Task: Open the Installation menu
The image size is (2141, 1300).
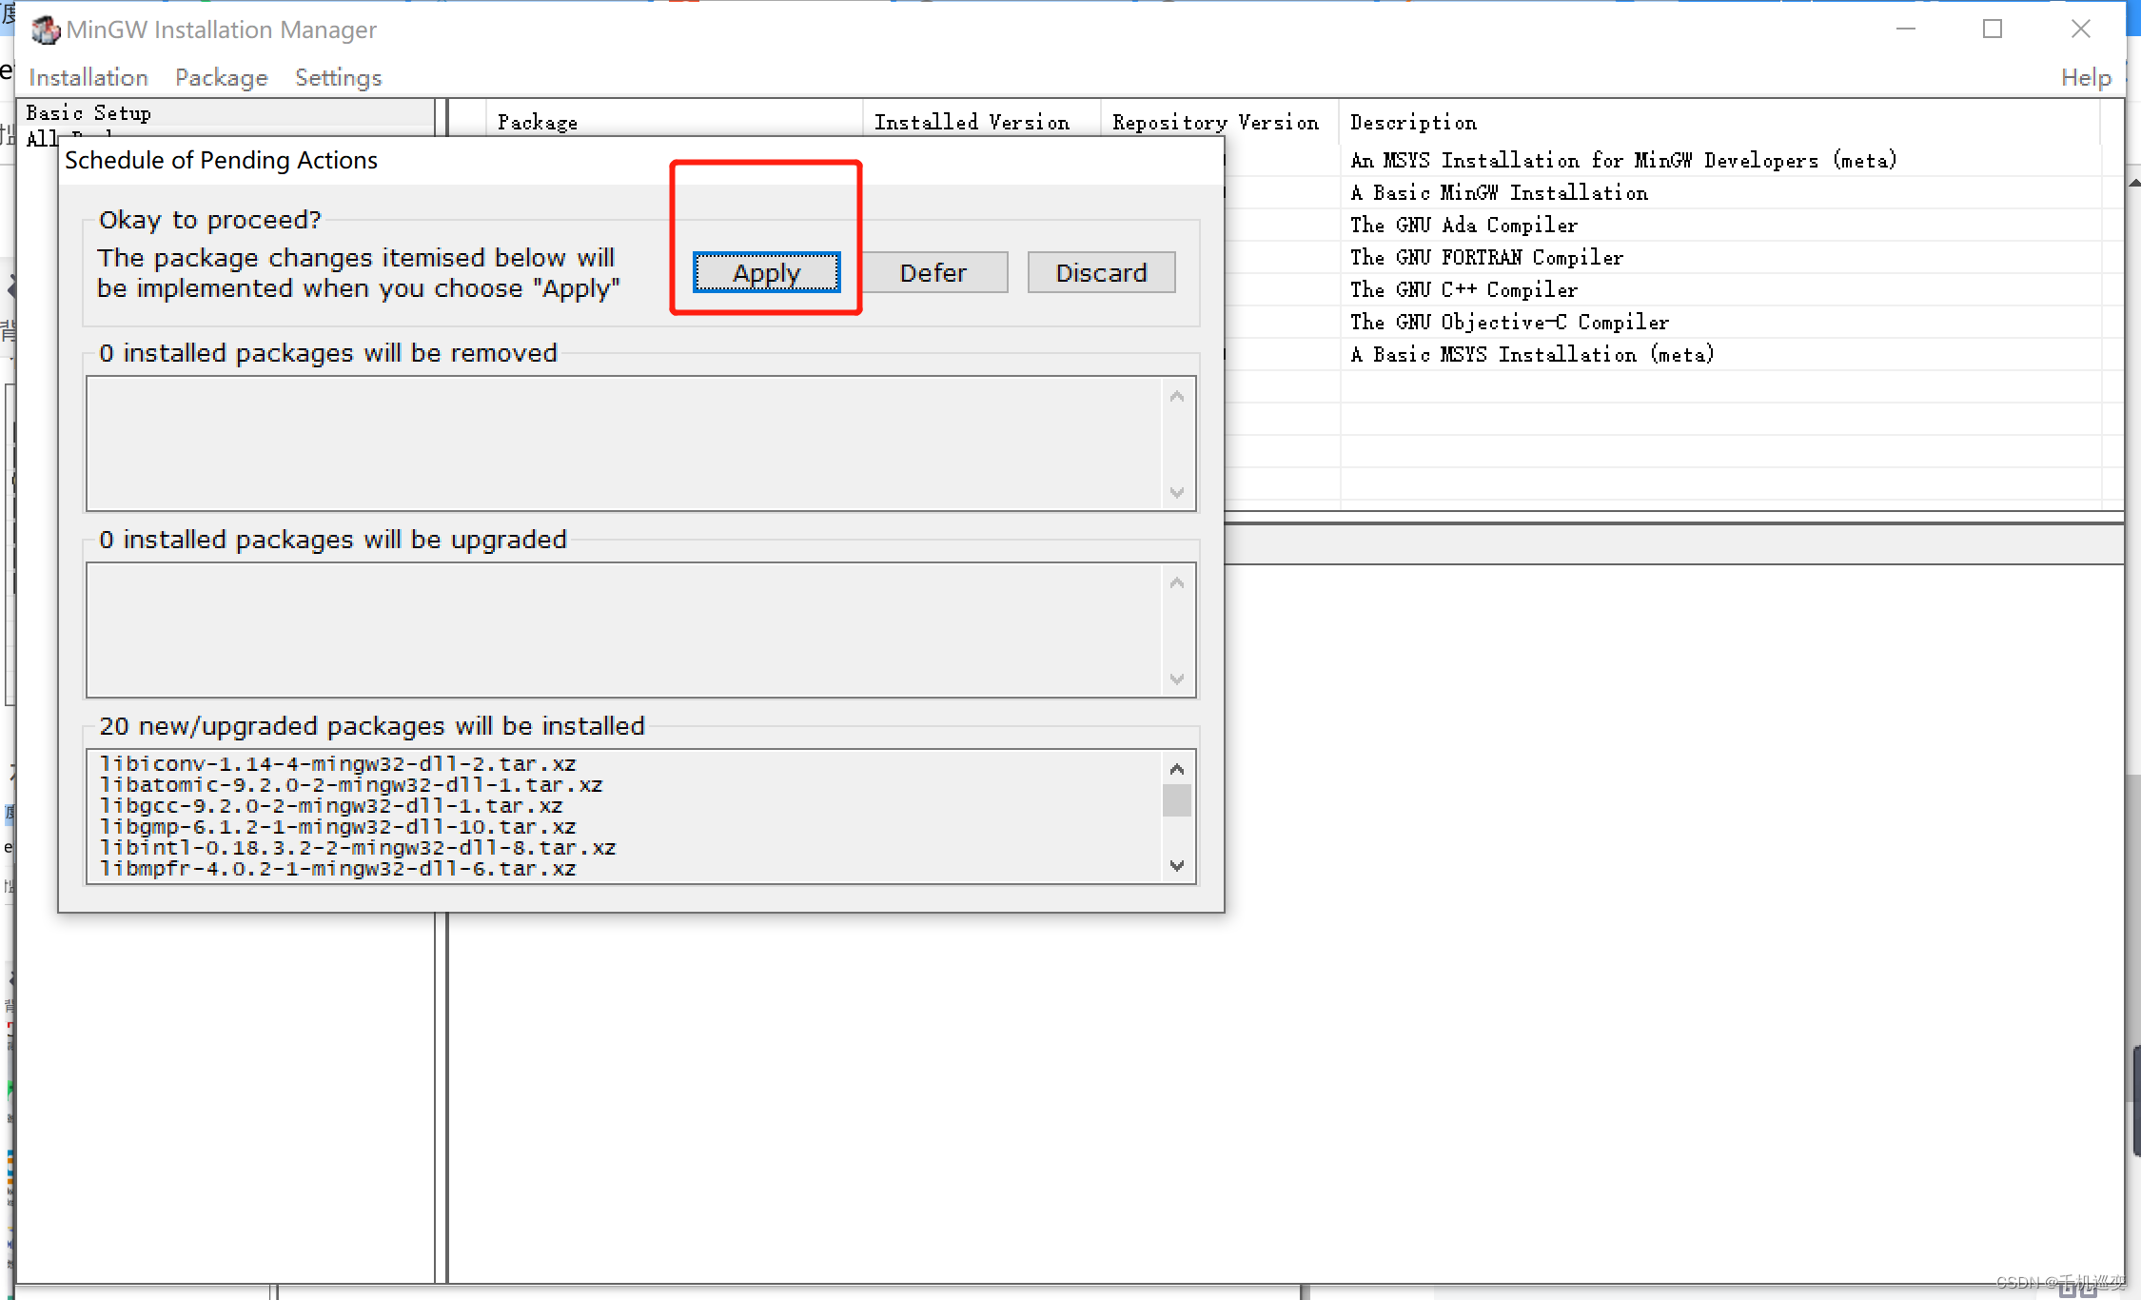Action: tap(88, 77)
